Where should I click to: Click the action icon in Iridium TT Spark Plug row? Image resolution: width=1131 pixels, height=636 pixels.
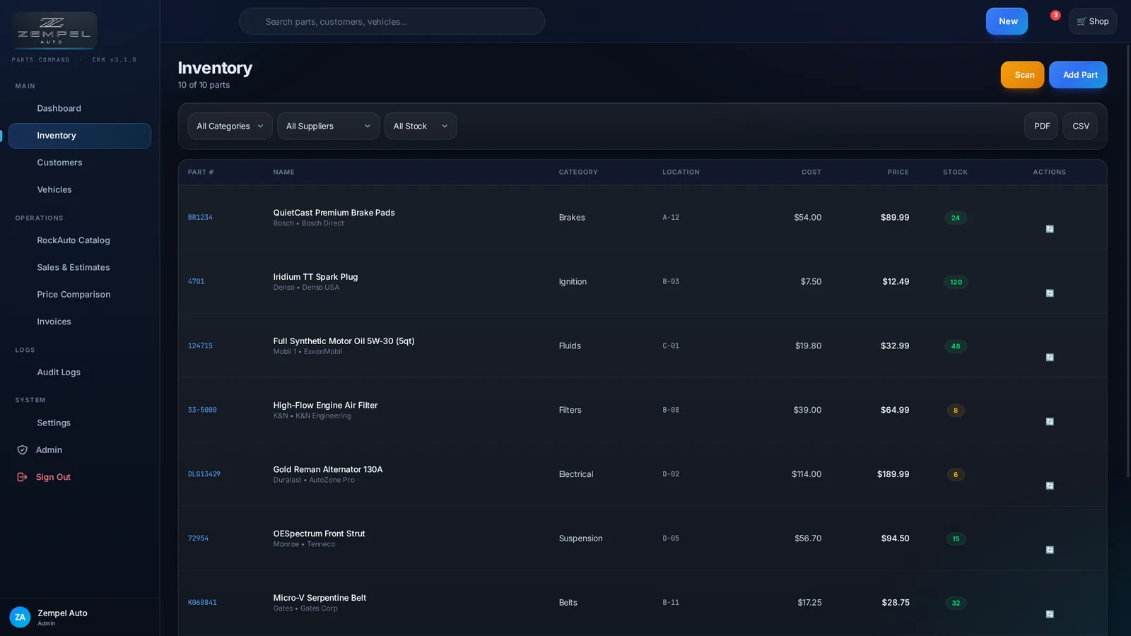1050,293
